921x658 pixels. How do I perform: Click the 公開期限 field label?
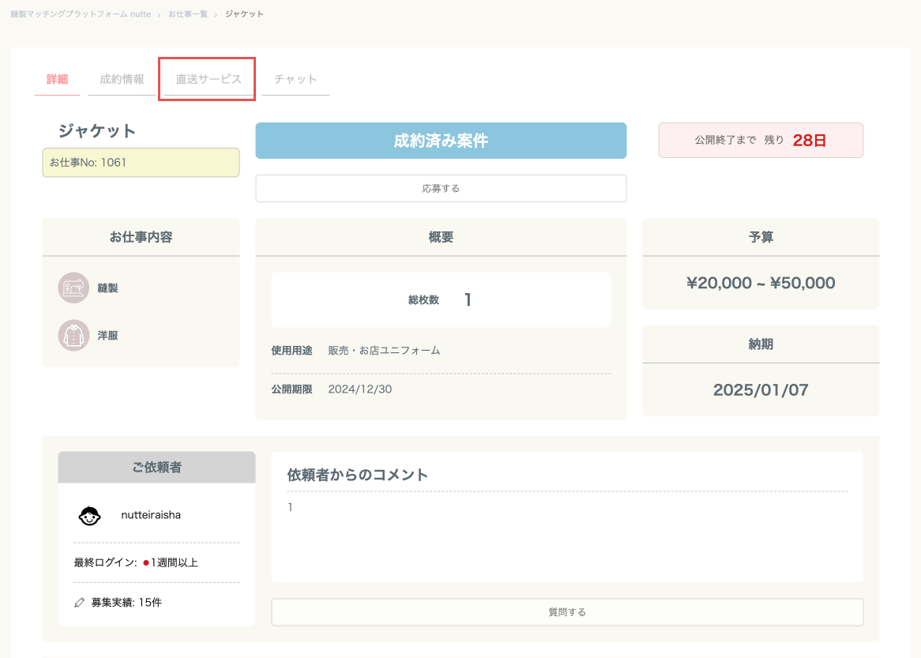292,389
